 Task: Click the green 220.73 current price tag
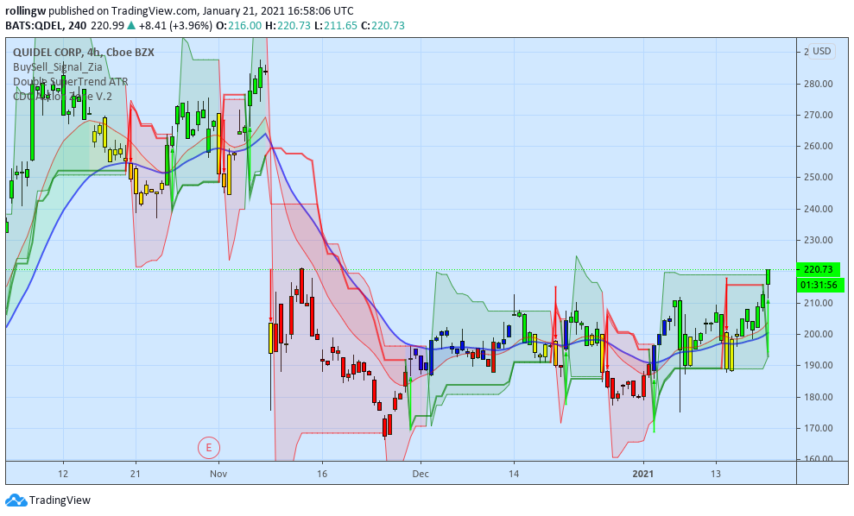818,269
